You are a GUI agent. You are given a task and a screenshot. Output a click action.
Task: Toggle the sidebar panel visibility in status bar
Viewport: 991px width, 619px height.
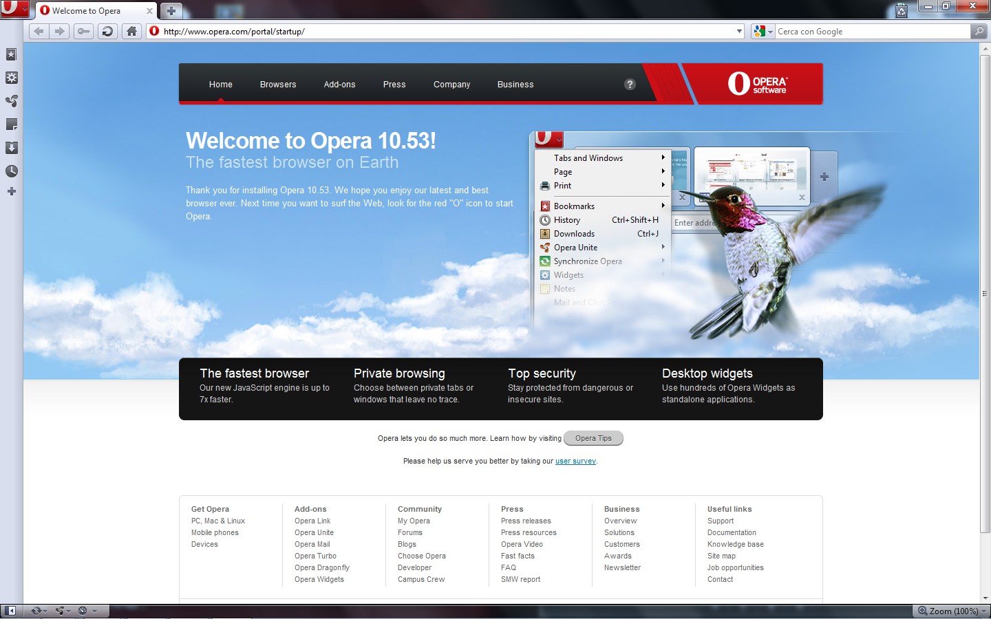point(10,610)
